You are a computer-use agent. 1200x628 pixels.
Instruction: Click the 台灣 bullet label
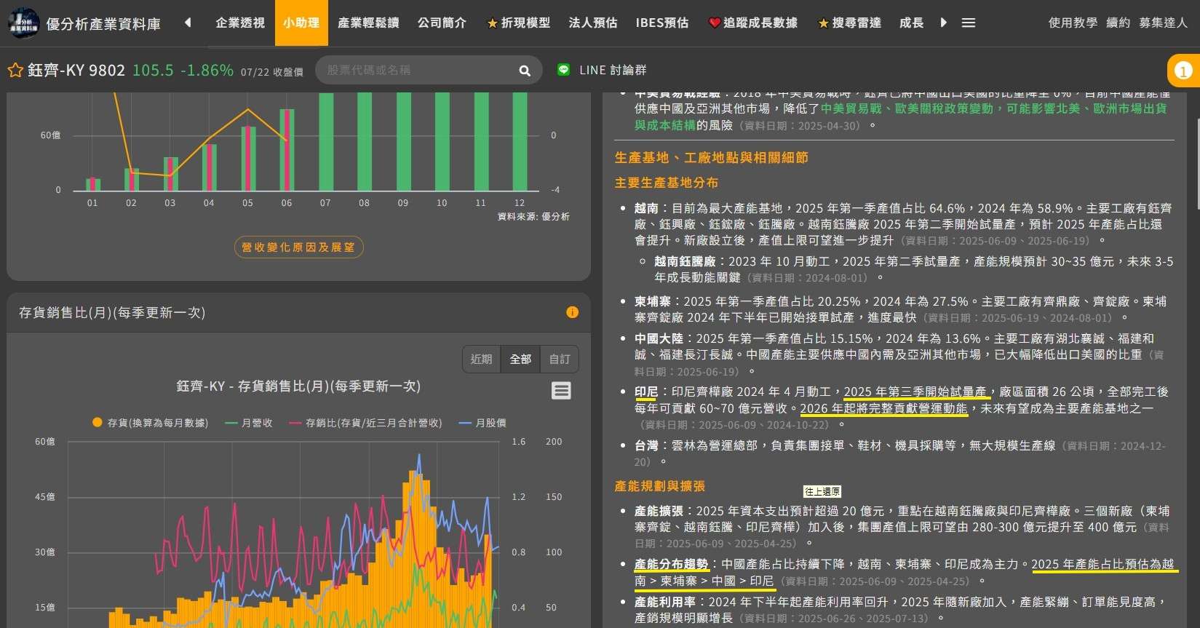(646, 445)
